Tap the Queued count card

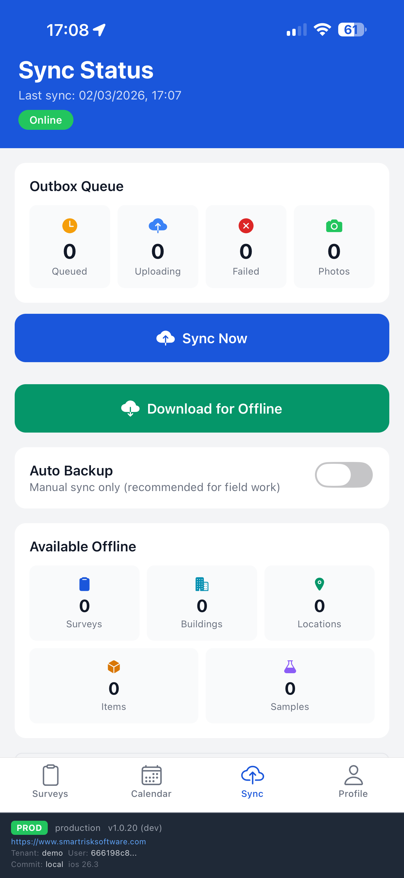tap(69, 246)
